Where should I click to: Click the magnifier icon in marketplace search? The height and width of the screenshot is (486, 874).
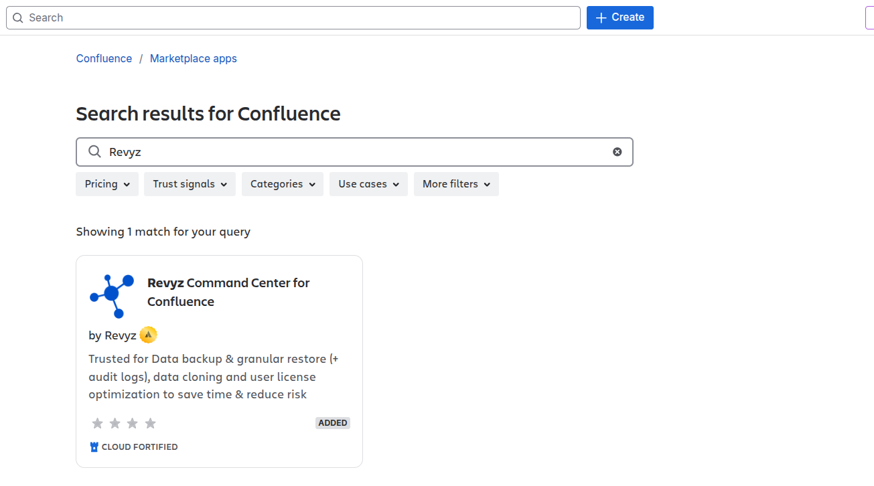(x=95, y=152)
